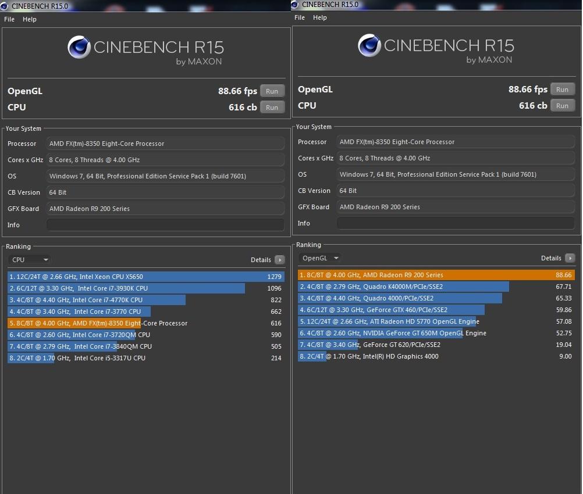Select GeForce GTX 460 ranking row
Screen dimensions: 583x494
436,310
